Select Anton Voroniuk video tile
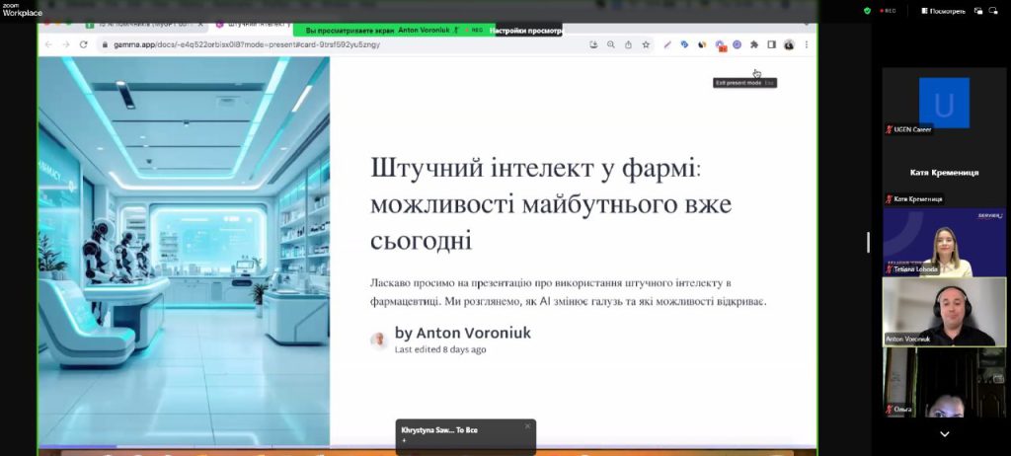Image resolution: width=1011 pixels, height=456 pixels. 944,312
